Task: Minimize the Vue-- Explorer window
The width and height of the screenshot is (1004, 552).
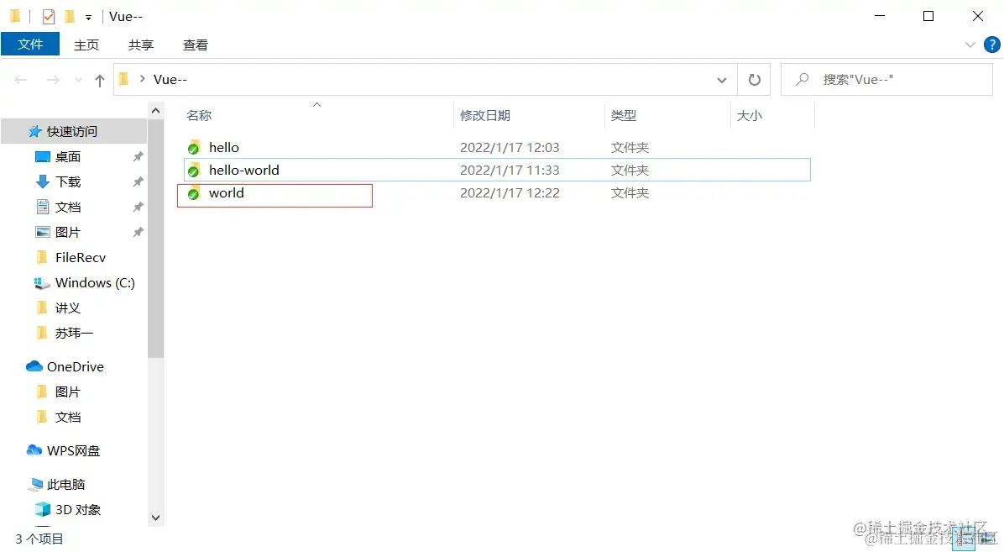Action: [880, 16]
